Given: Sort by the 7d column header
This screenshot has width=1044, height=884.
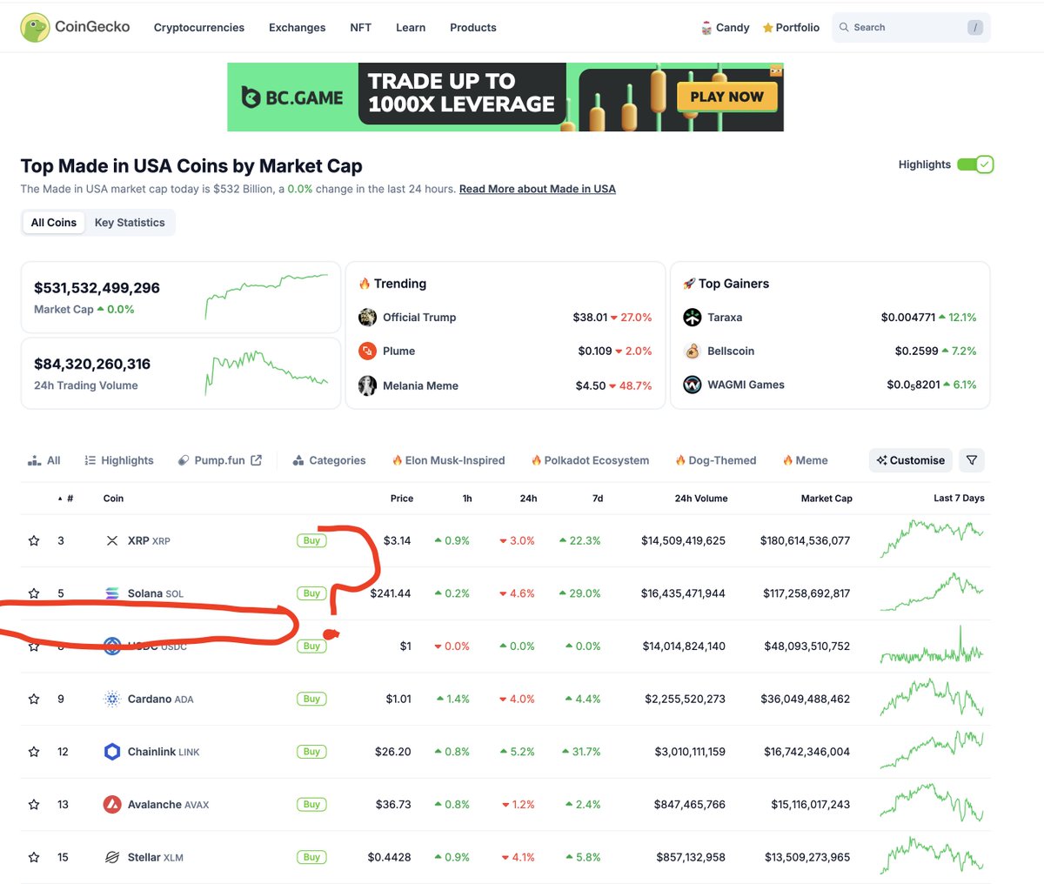Looking at the screenshot, I should (x=598, y=499).
